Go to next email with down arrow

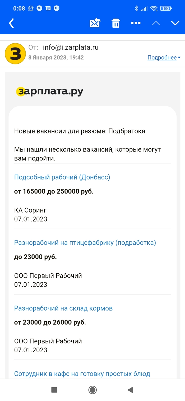click(x=175, y=23)
